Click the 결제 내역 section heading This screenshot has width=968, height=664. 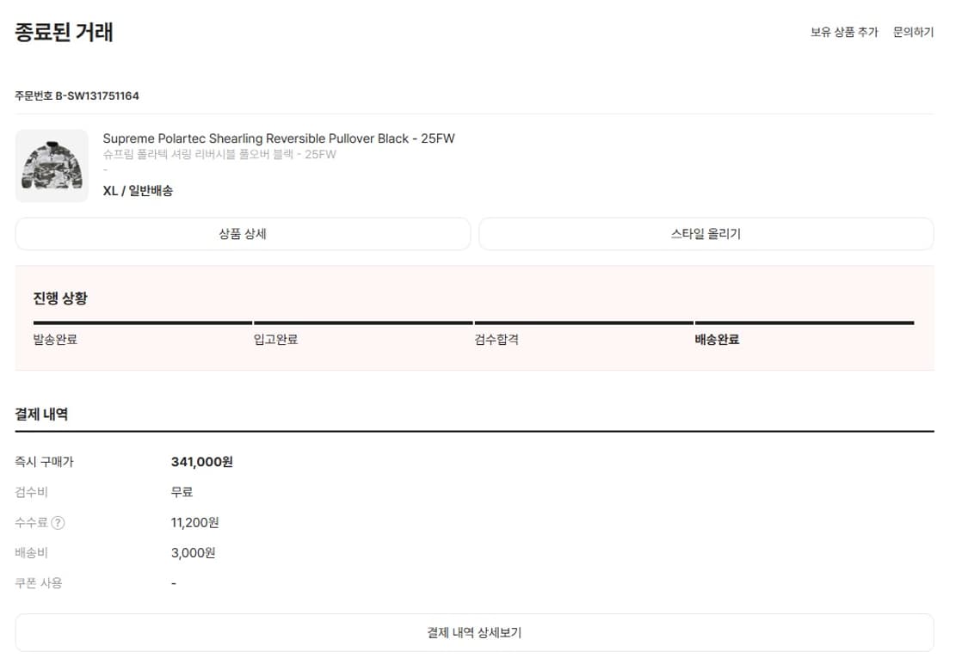[x=41, y=414]
